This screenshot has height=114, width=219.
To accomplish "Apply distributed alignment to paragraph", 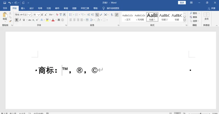I will tap(87, 20).
